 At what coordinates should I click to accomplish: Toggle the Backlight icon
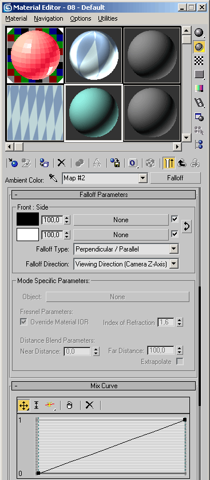[199, 47]
